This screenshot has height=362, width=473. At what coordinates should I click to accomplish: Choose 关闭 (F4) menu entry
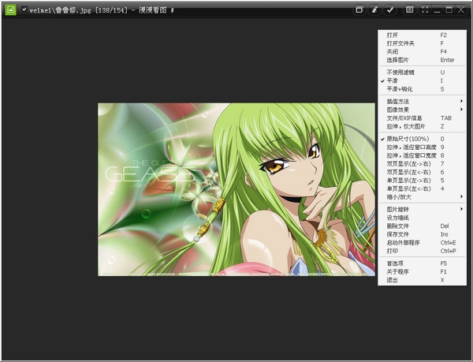tap(422, 51)
